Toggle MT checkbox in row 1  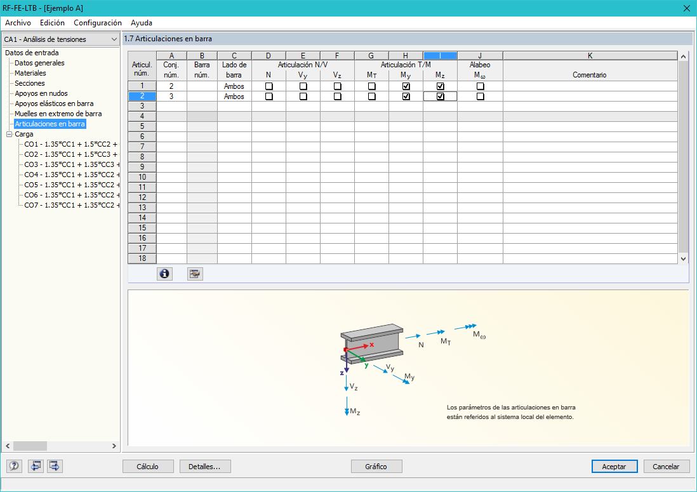click(x=371, y=86)
